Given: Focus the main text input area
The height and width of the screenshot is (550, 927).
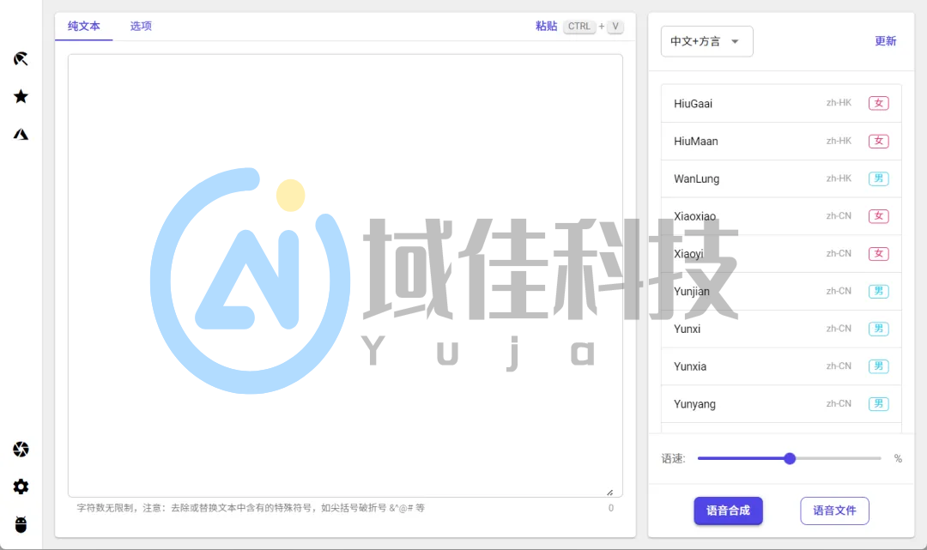Looking at the screenshot, I should tap(345, 275).
